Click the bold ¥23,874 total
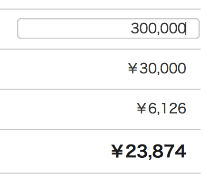Viewport: 212px width, 185px height. [x=149, y=151]
